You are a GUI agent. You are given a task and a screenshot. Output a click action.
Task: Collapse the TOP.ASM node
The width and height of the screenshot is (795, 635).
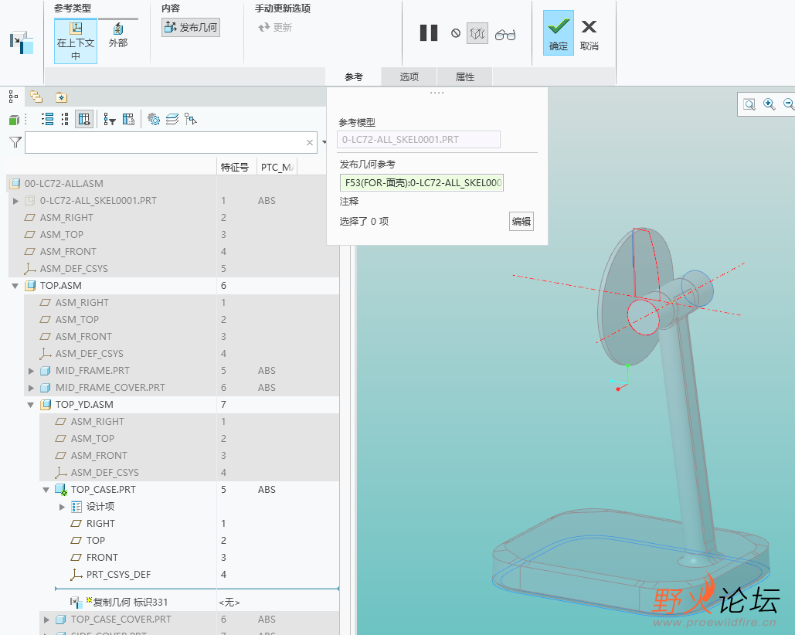(x=15, y=287)
